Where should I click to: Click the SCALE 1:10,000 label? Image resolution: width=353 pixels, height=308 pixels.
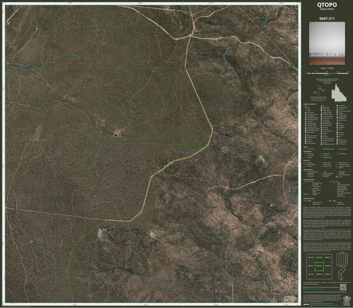(x=327, y=68)
